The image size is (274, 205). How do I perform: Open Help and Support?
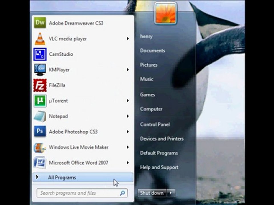[159, 167]
